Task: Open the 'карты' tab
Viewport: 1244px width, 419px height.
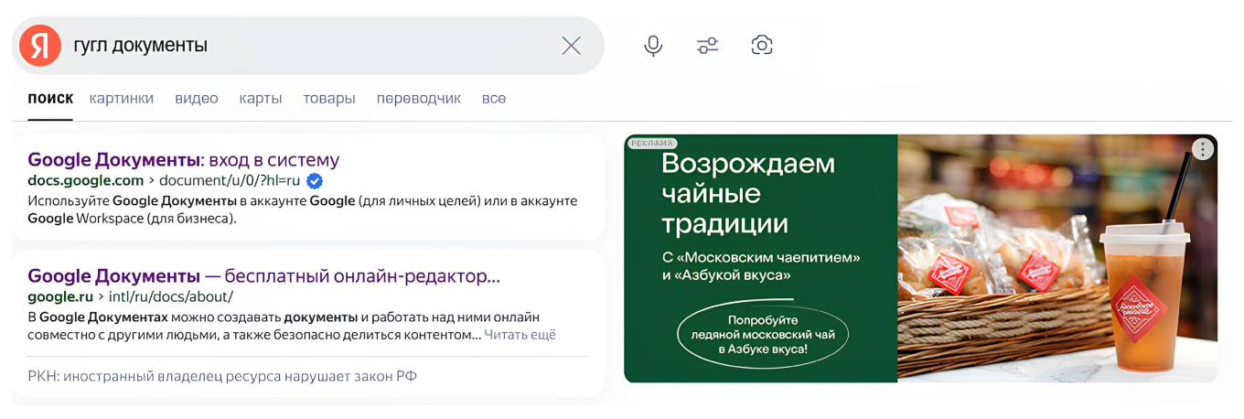Action: (x=261, y=99)
